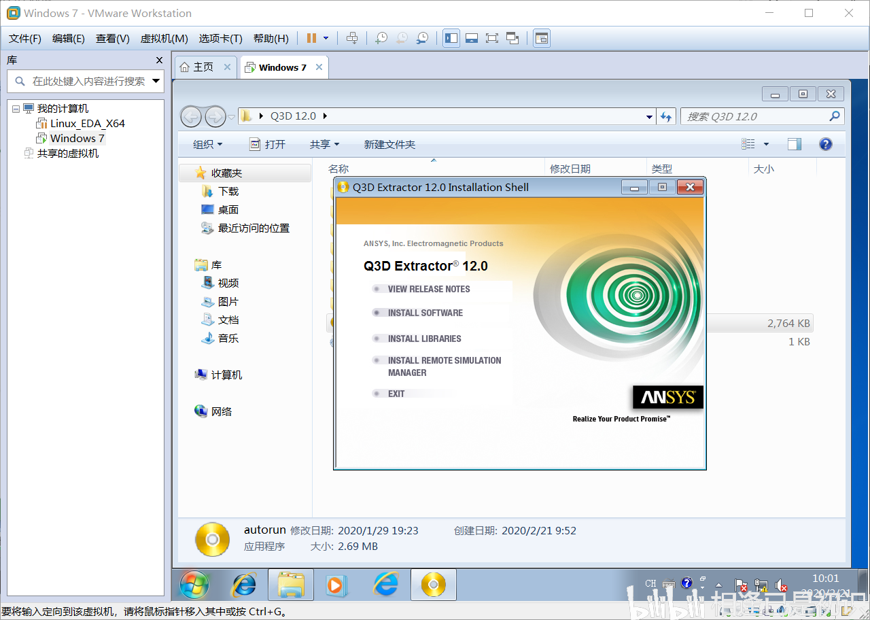Open the library search filter dropdown
870x620 pixels.
[x=156, y=81]
